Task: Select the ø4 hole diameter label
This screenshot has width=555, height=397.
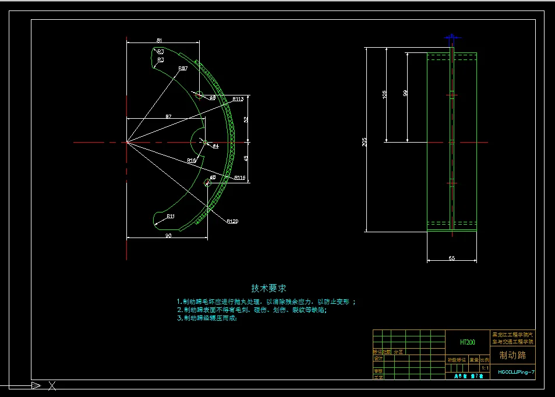Action: click(x=215, y=146)
